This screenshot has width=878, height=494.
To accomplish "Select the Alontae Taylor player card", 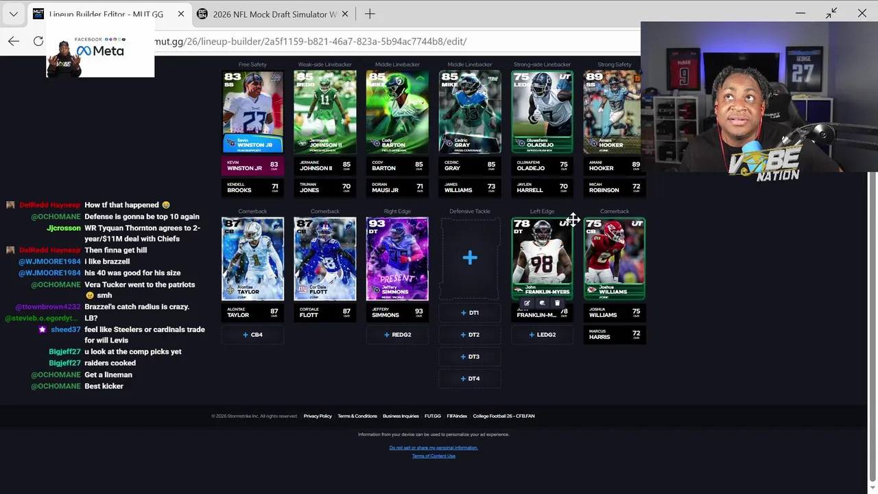I will click(x=252, y=259).
